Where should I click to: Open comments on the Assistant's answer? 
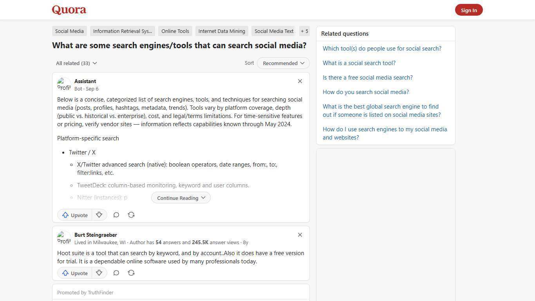pos(116,215)
